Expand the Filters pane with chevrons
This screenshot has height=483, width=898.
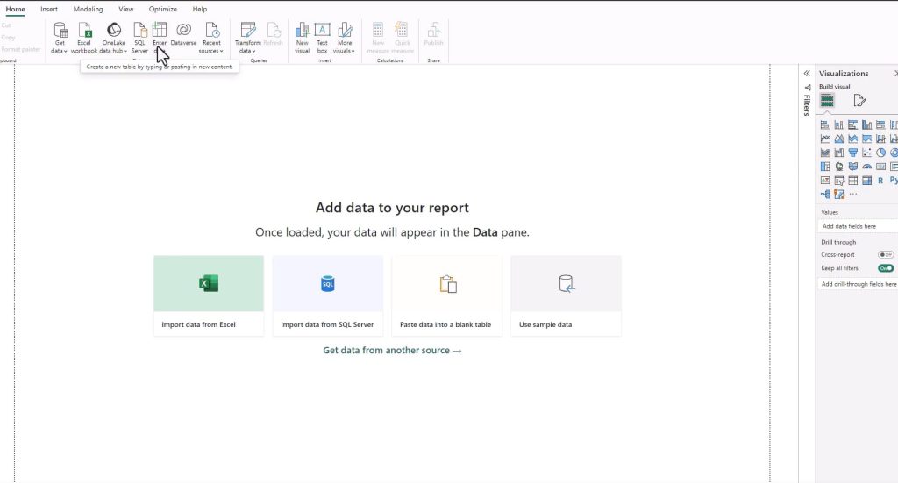coord(807,74)
